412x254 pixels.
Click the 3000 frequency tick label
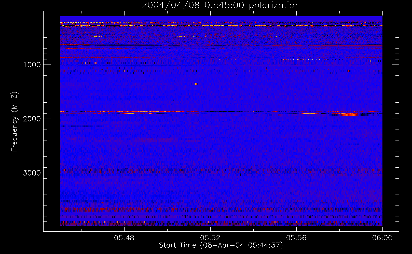32,173
